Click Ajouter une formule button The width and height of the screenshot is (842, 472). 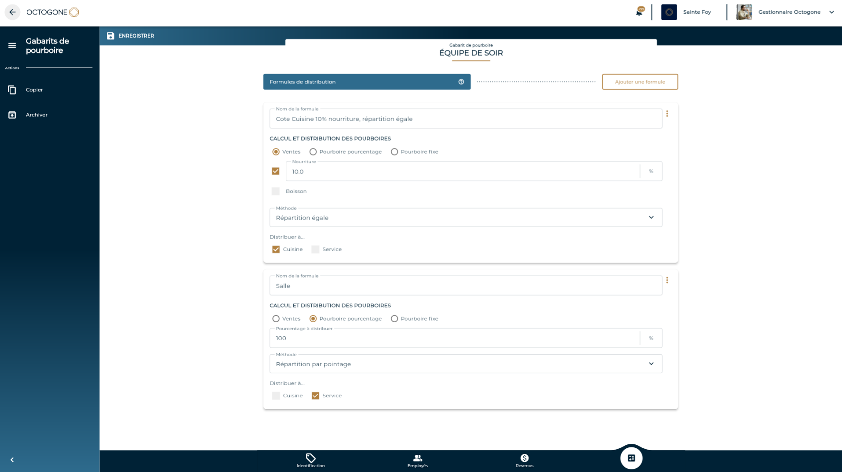click(640, 82)
